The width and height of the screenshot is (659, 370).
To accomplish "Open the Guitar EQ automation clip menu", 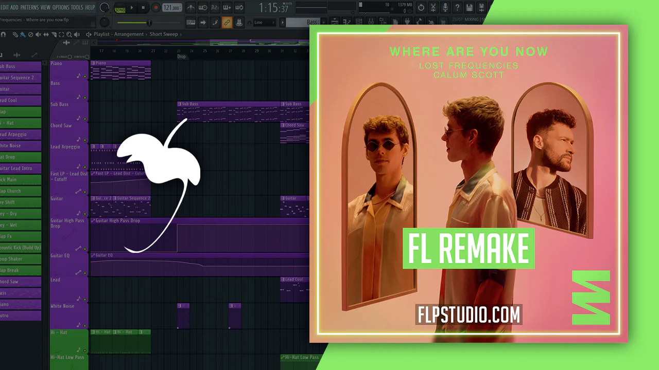I will 93,255.
